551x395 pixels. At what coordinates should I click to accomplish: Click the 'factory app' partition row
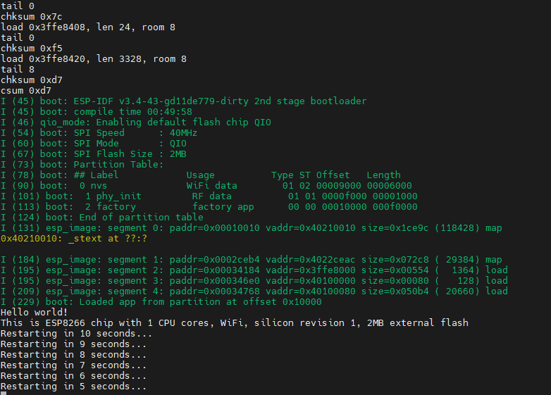click(211, 206)
